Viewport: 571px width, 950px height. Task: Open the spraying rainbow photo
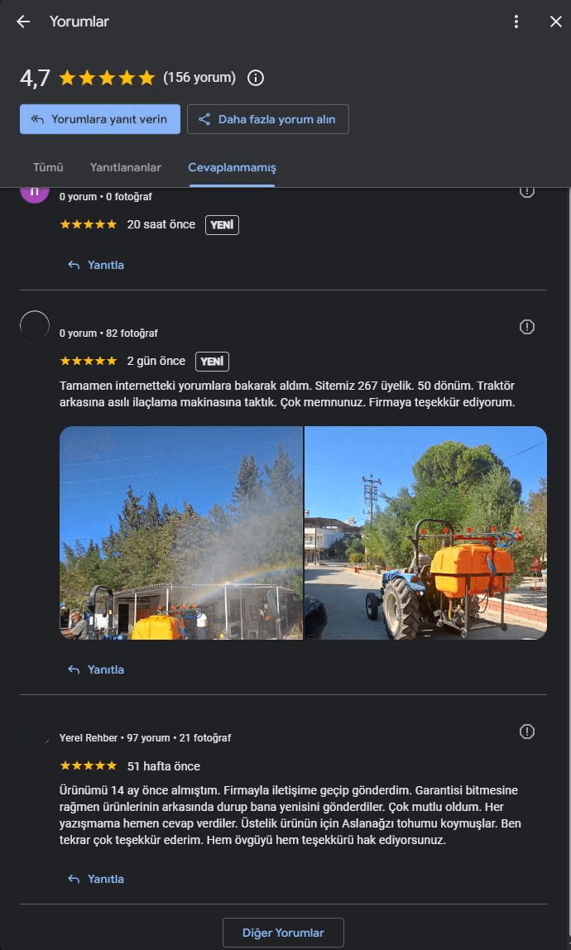click(181, 533)
